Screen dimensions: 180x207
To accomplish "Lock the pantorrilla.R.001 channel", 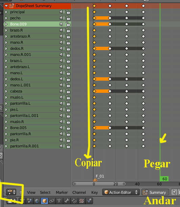I will click(68, 146).
